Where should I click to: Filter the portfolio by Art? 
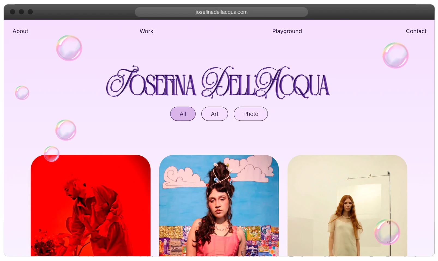tap(215, 114)
